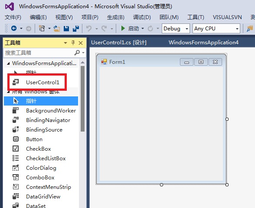Toggle the toolbox auto-hide pin

pyautogui.click(x=73, y=43)
